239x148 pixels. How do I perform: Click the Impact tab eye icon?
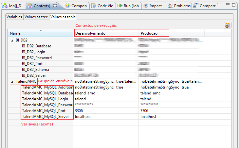[146, 6]
